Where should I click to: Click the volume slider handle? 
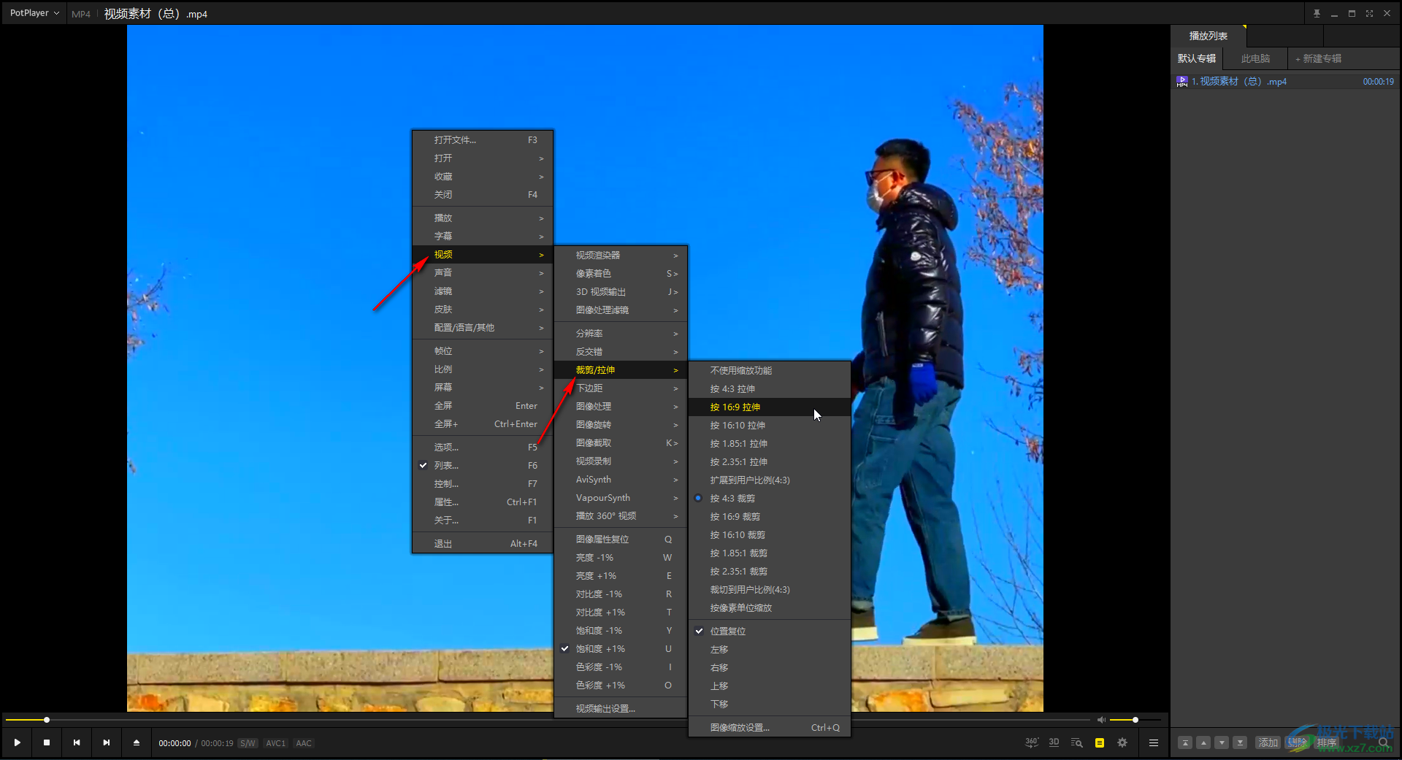[1135, 720]
